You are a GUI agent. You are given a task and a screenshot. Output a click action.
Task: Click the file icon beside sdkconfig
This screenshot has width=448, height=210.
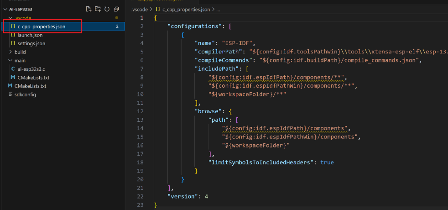click(x=10, y=94)
